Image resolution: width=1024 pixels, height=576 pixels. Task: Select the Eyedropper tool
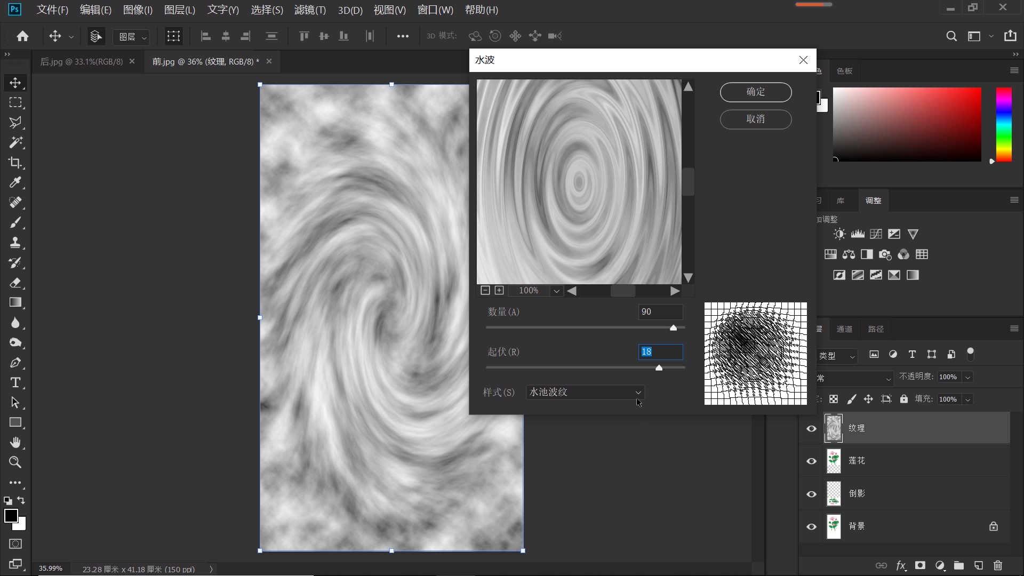coord(15,182)
